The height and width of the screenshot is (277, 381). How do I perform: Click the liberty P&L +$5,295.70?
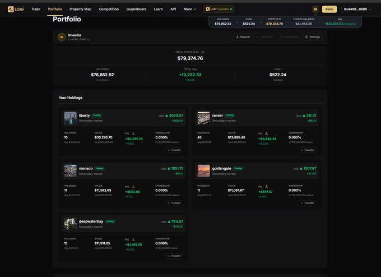click(134, 139)
